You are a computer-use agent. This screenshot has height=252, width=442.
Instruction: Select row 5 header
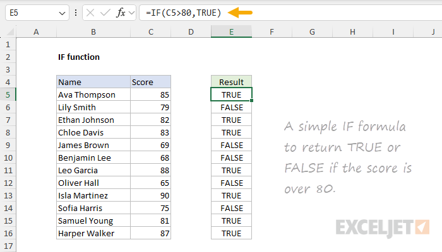8,94
